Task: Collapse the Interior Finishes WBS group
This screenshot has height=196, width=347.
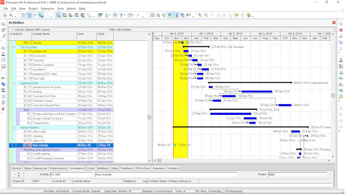Action: point(14,128)
